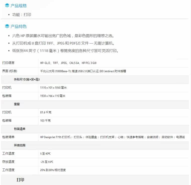Click the 工作湿度 row label
Viewport: 191px width, 185px height.
click(8, 170)
